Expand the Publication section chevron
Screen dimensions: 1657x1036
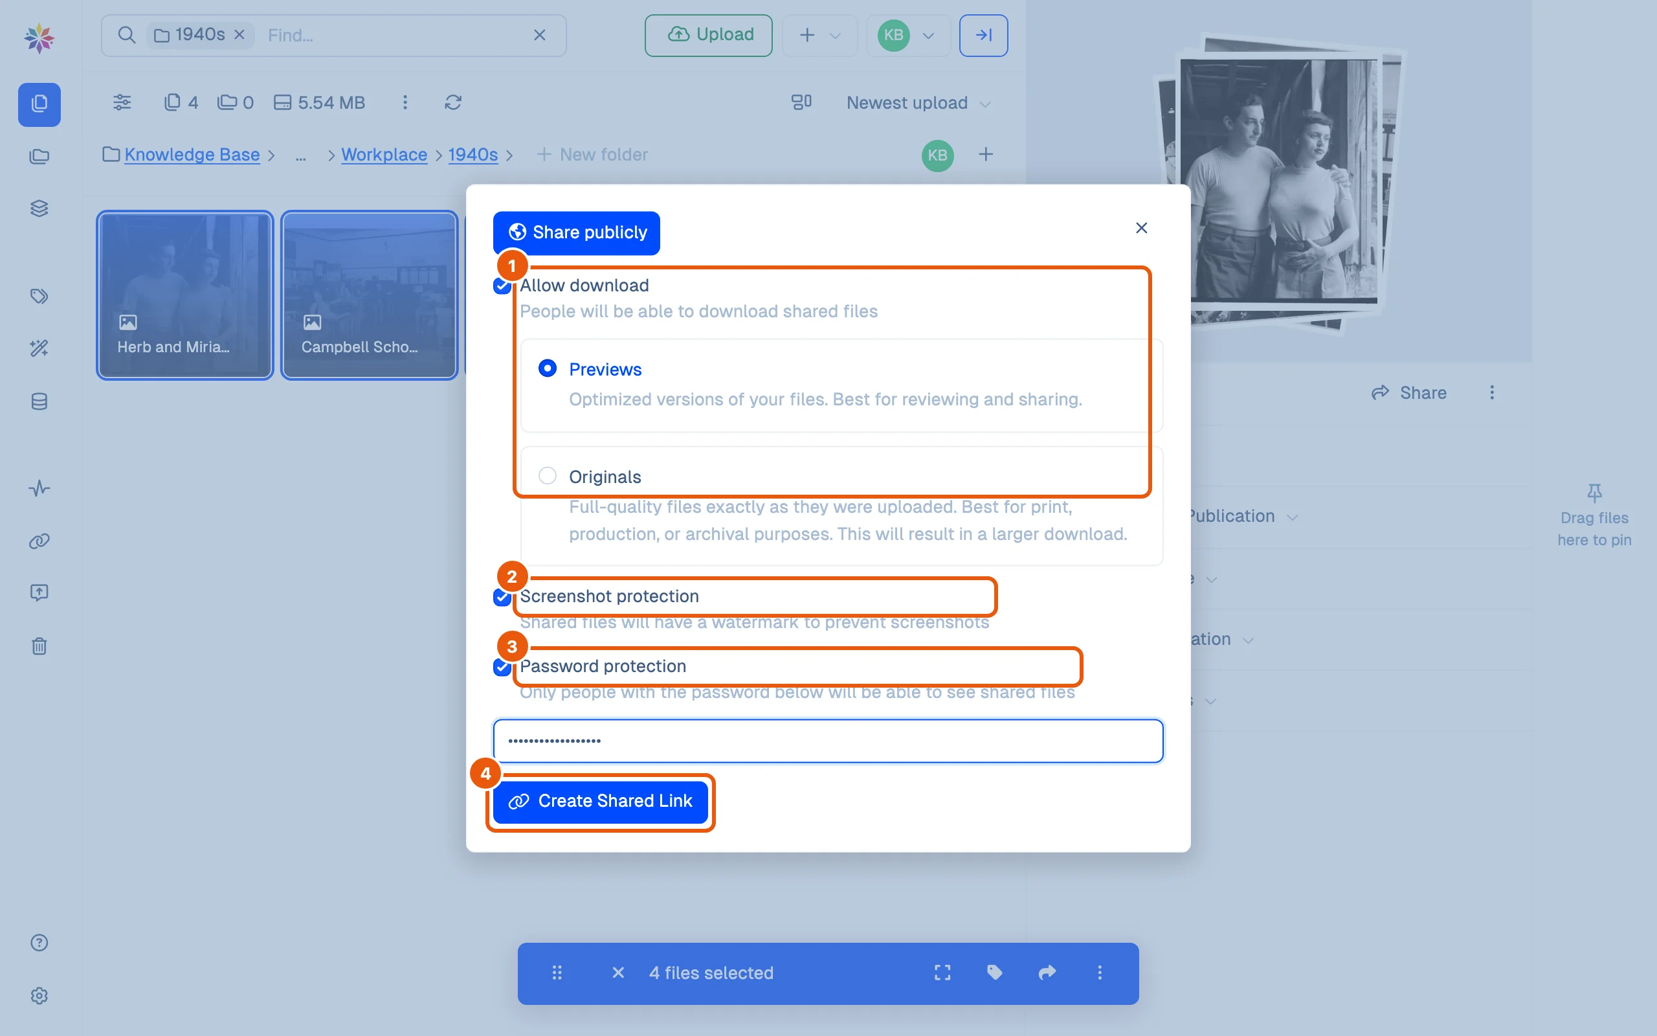(x=1293, y=517)
